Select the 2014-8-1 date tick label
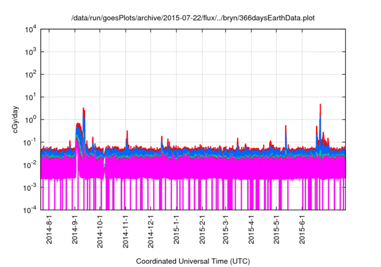Screen dimensions: 381x267 [x=49, y=229]
